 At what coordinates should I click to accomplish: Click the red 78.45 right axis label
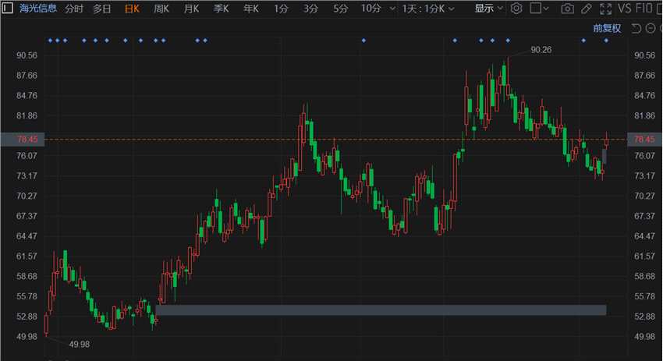pos(644,139)
